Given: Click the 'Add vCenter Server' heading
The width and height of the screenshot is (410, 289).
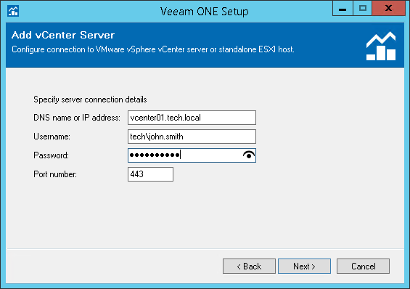Looking at the screenshot, I should [63, 35].
